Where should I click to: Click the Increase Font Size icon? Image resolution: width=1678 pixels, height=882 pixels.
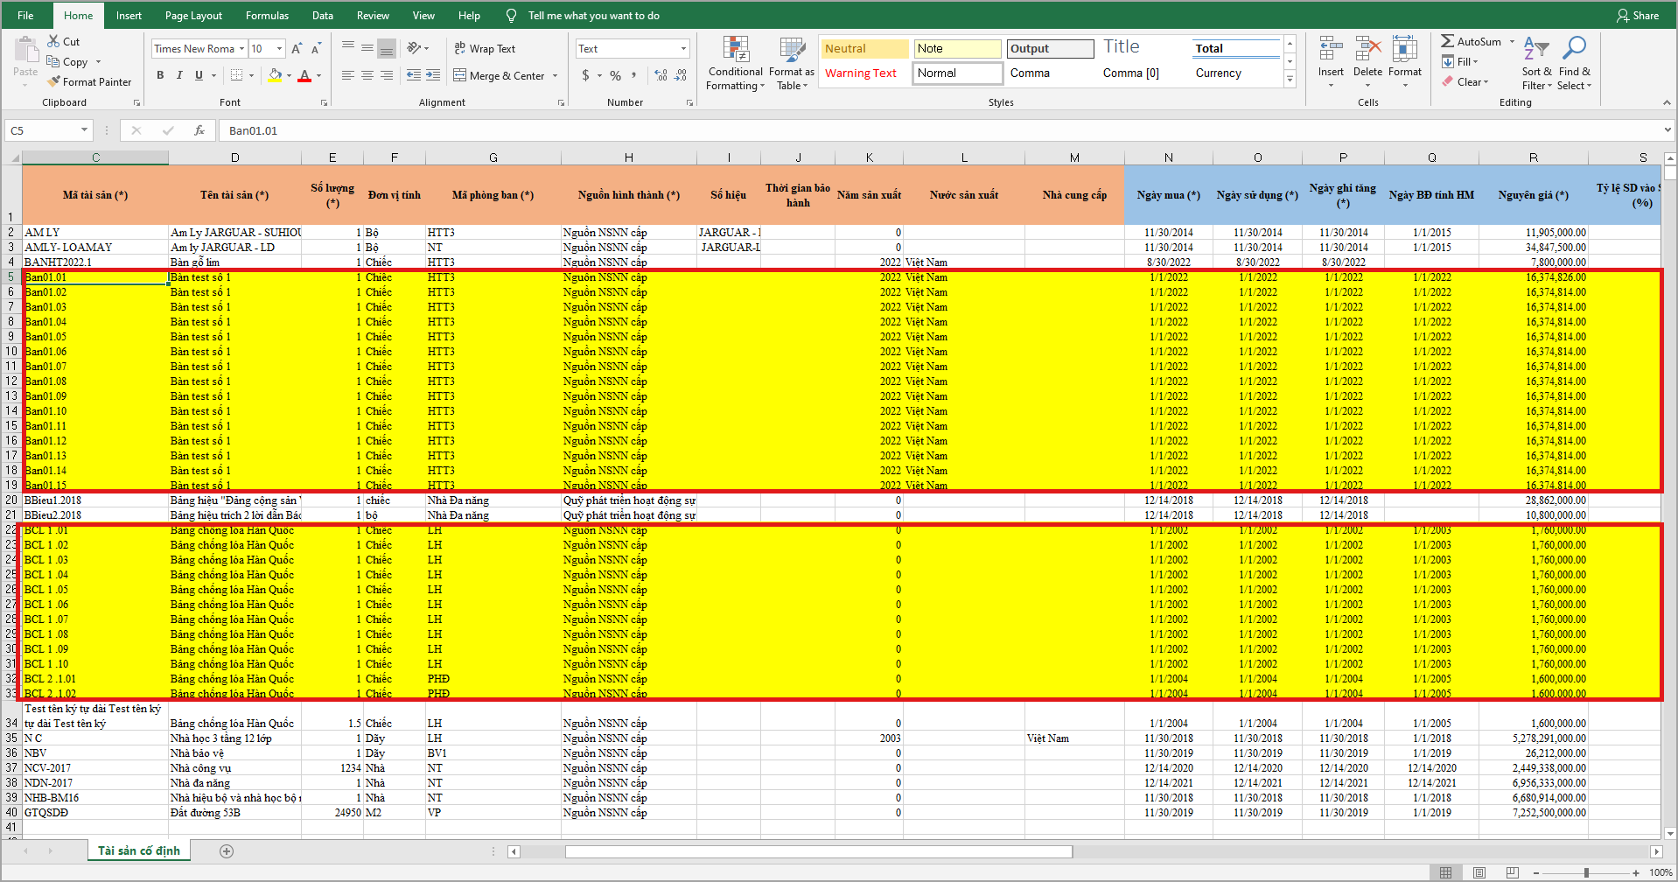click(297, 49)
